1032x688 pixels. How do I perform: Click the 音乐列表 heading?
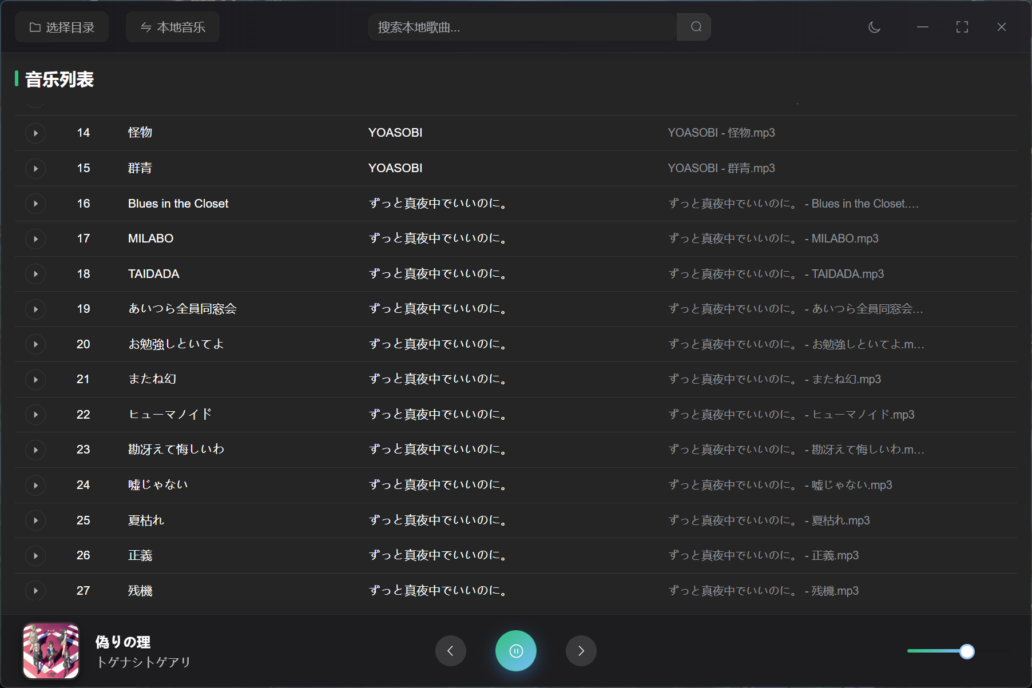[59, 79]
